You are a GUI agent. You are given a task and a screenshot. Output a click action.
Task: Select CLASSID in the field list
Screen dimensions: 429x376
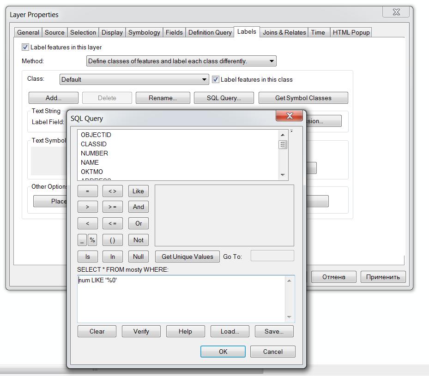(94, 144)
